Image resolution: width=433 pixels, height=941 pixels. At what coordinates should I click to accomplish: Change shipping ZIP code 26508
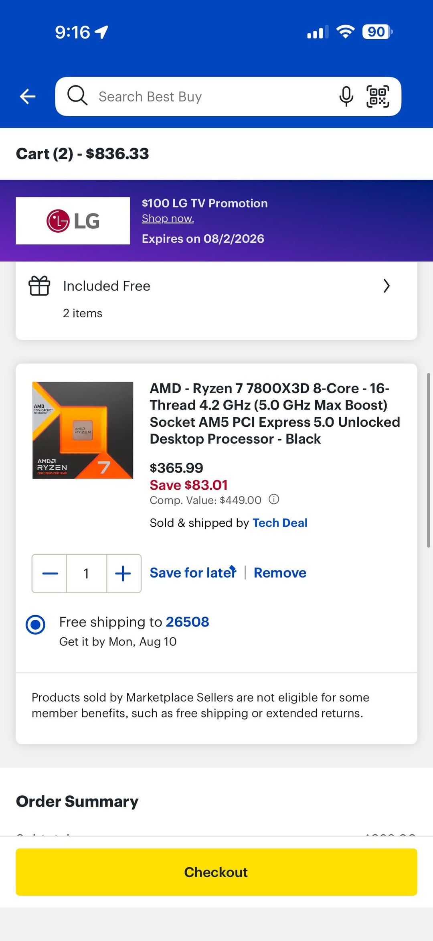(x=187, y=622)
